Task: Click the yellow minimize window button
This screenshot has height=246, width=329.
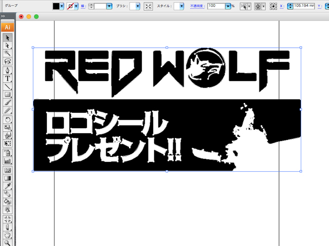Action: click(29, 16)
